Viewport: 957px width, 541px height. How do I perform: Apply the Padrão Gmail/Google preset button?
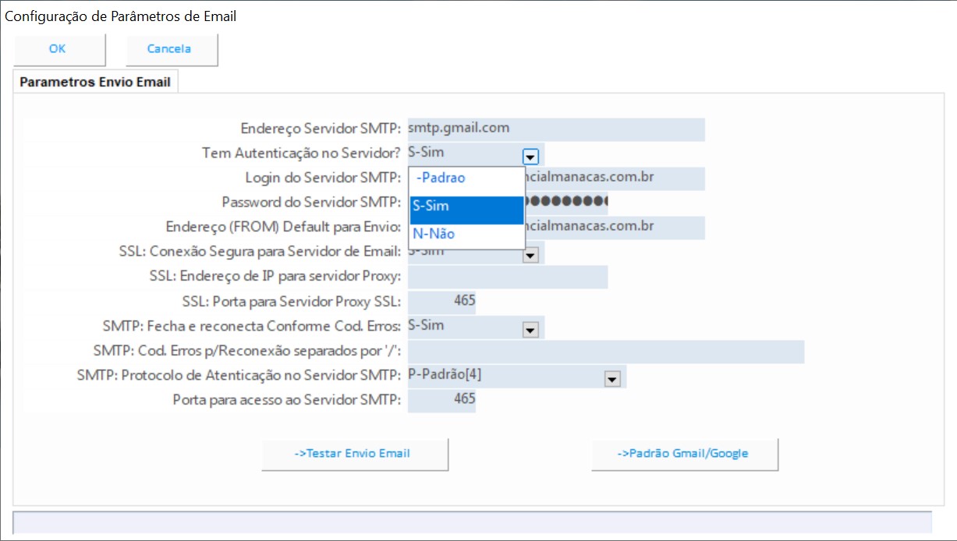[x=684, y=454]
